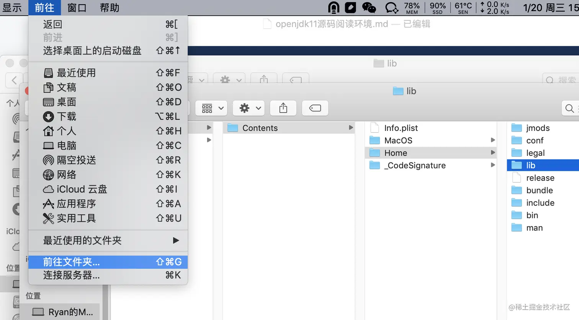Click the 个人 home icon in menu
Viewport: 579px width, 320px height.
tap(48, 131)
